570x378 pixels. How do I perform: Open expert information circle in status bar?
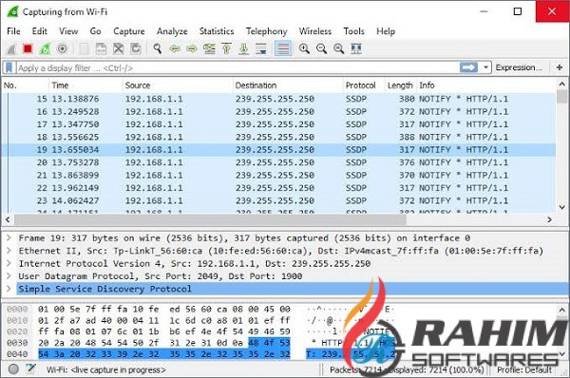point(13,369)
